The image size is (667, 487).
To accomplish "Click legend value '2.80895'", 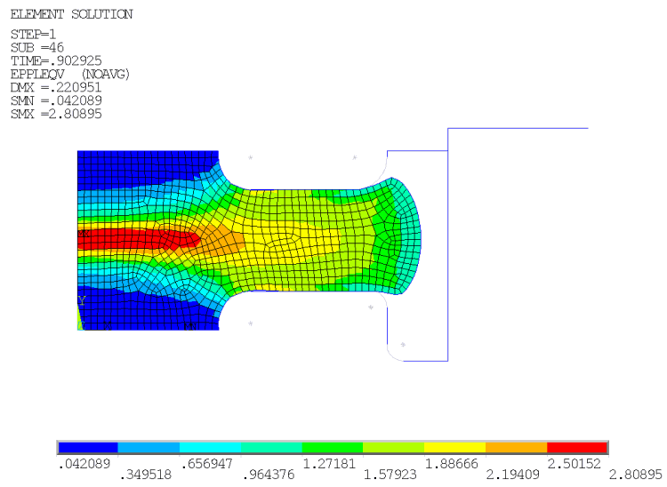I will click(636, 475).
